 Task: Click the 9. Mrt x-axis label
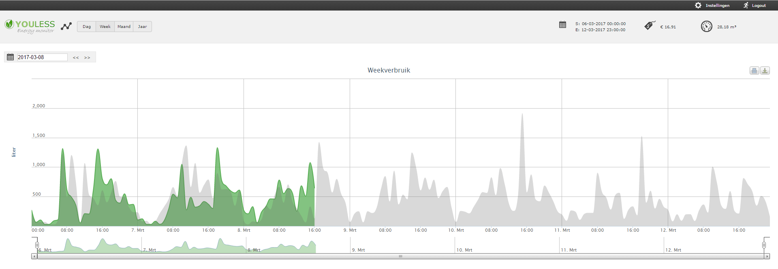350,230
